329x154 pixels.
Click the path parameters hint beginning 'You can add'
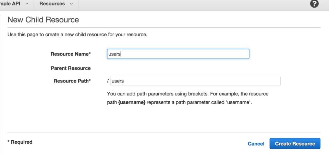click(187, 98)
